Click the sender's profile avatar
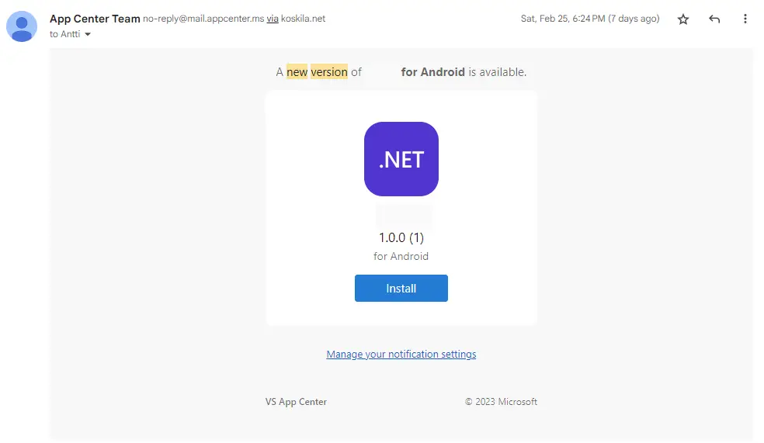The width and height of the screenshot is (764, 443). pyautogui.click(x=21, y=26)
